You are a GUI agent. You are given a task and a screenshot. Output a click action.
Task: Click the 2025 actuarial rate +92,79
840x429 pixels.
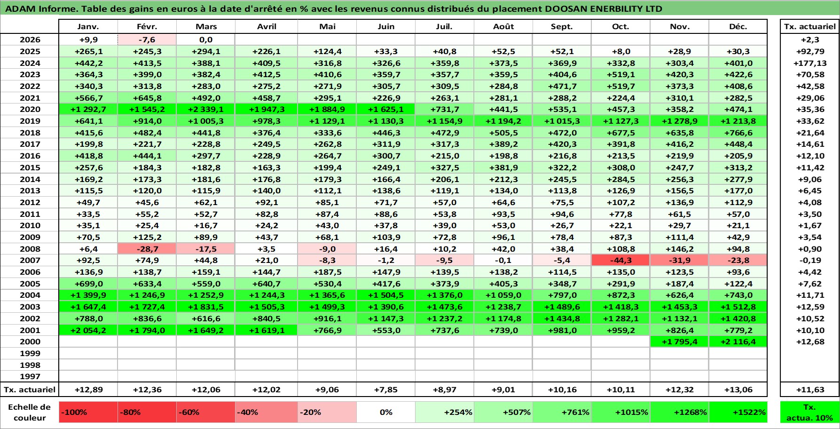click(809, 51)
